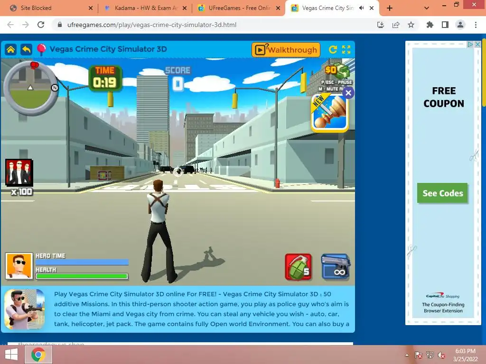Reload the page in Chrome
Image resolution: width=486 pixels, height=364 pixels.
click(41, 25)
